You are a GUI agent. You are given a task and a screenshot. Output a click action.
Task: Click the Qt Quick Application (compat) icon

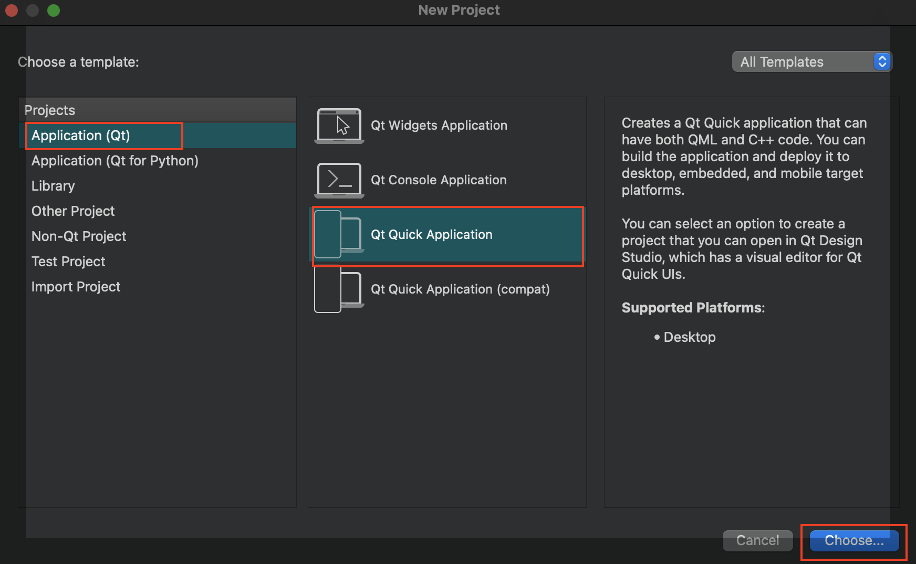point(339,289)
